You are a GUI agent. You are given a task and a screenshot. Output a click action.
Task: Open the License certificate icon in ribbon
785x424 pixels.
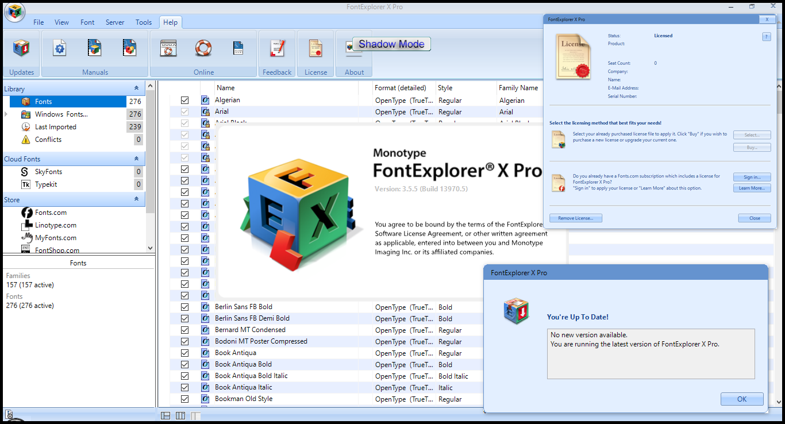(315, 48)
